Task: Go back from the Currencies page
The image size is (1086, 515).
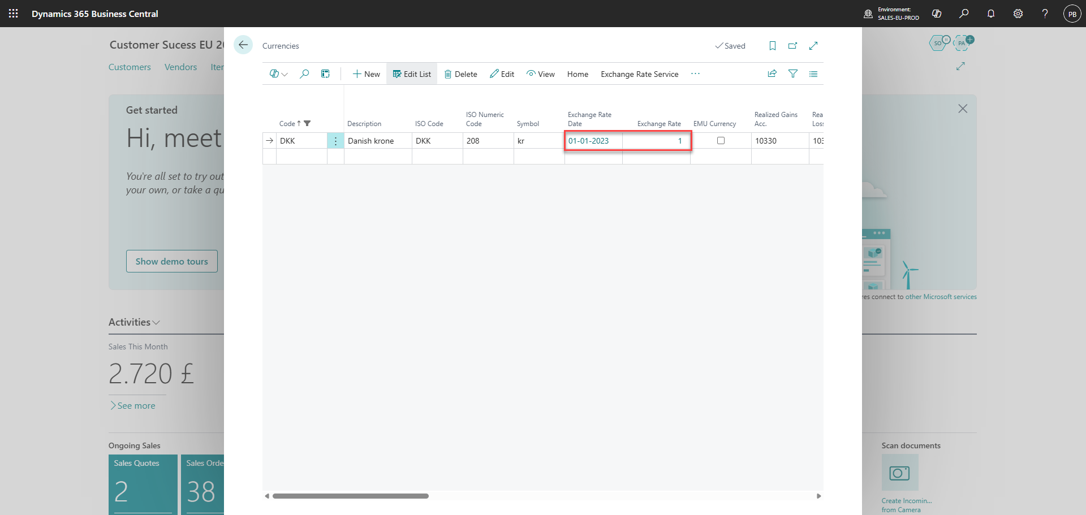Action: tap(243, 45)
